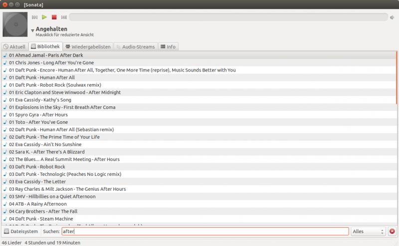Select 'Hillbillies on a Quiet Afternoon' track
The height and width of the screenshot is (246, 399).
pos(199,196)
